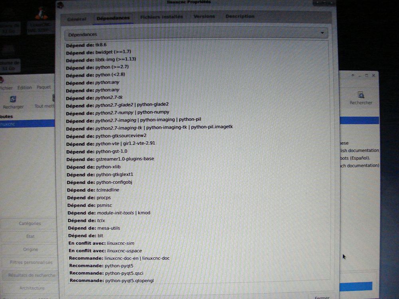
Task: Click the properties dialog title bar icon
Action: (60, 5)
